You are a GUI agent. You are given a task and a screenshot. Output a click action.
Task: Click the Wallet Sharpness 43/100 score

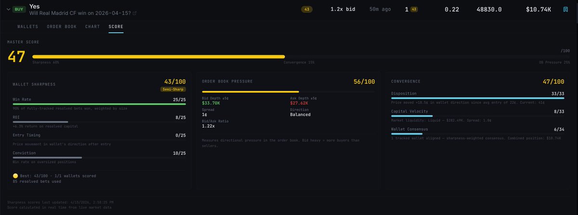click(175, 82)
